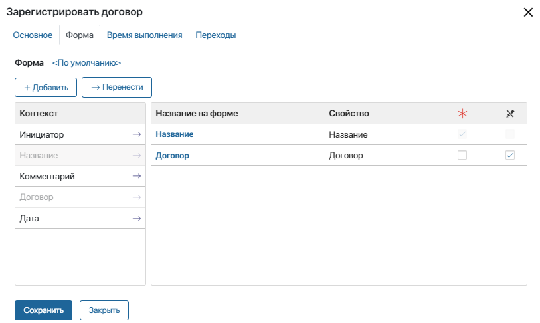Open the <По умолчанию> form link
This screenshot has width=540, height=323.
pos(86,63)
